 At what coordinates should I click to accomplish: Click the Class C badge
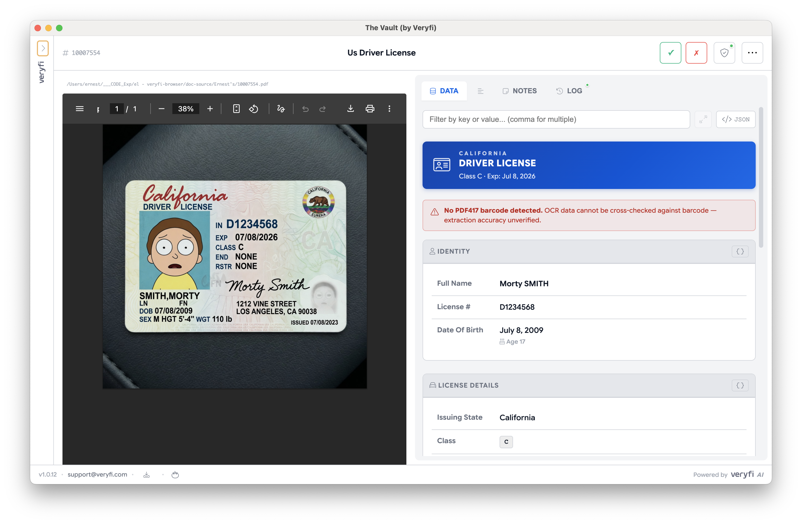[506, 442]
